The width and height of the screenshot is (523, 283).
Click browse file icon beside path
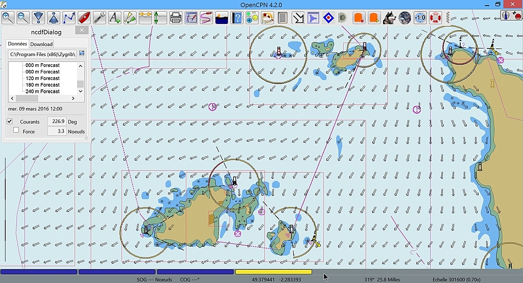tap(82, 53)
